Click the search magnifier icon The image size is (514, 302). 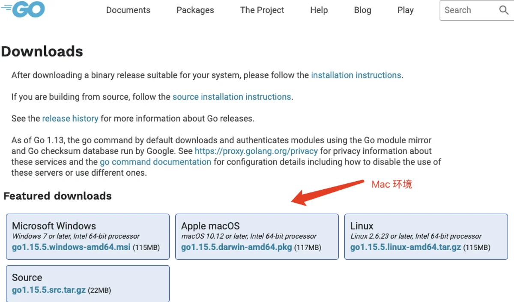(504, 10)
